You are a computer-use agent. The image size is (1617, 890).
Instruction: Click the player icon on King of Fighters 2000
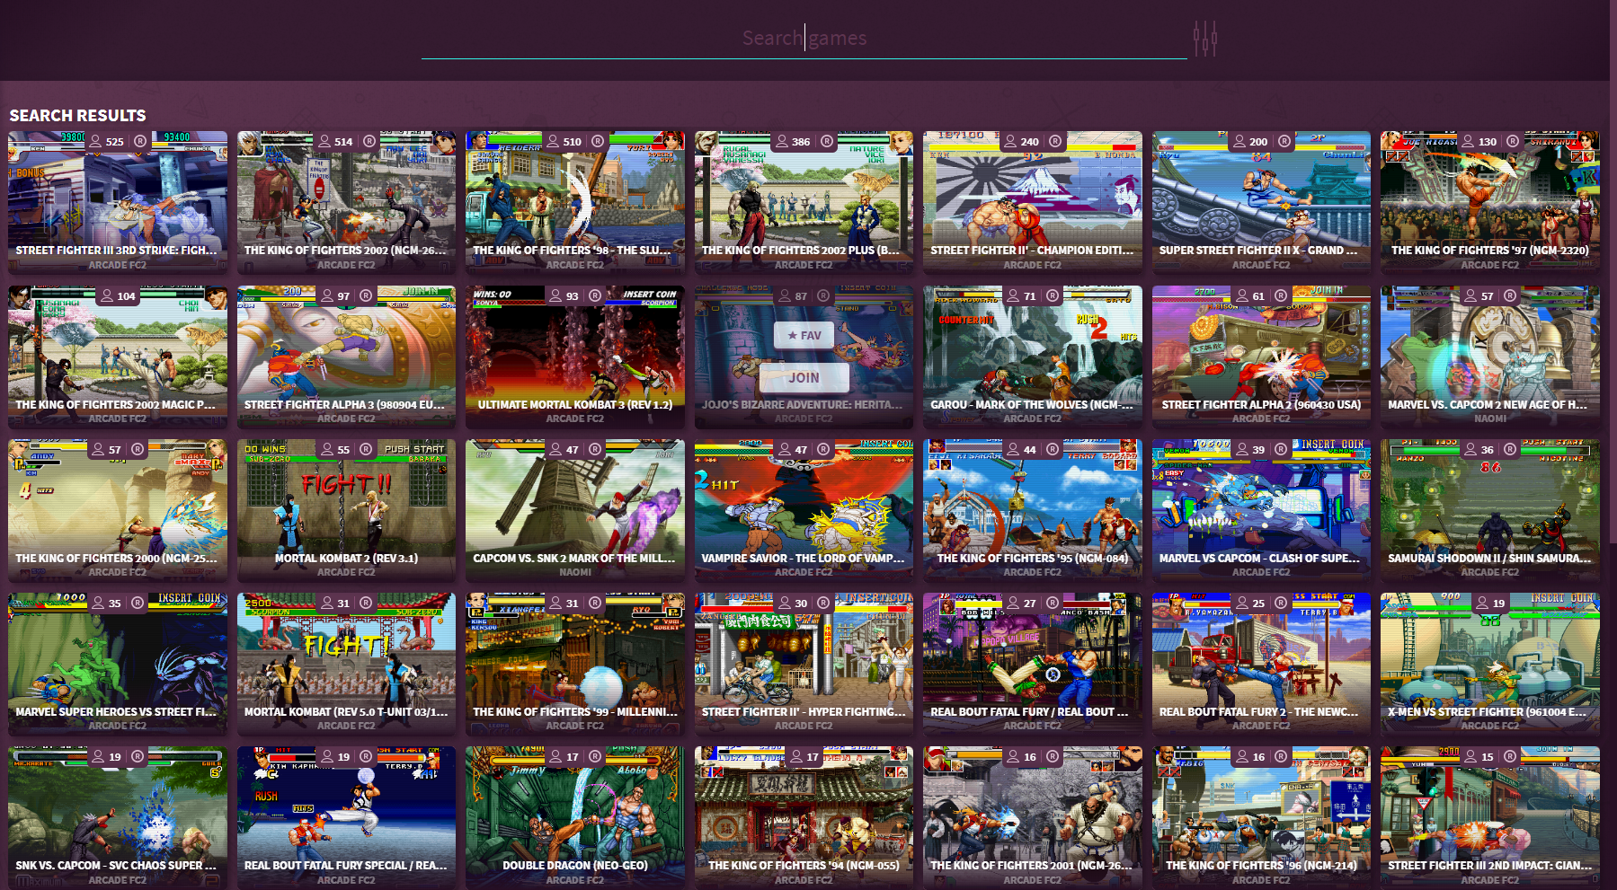click(x=98, y=450)
